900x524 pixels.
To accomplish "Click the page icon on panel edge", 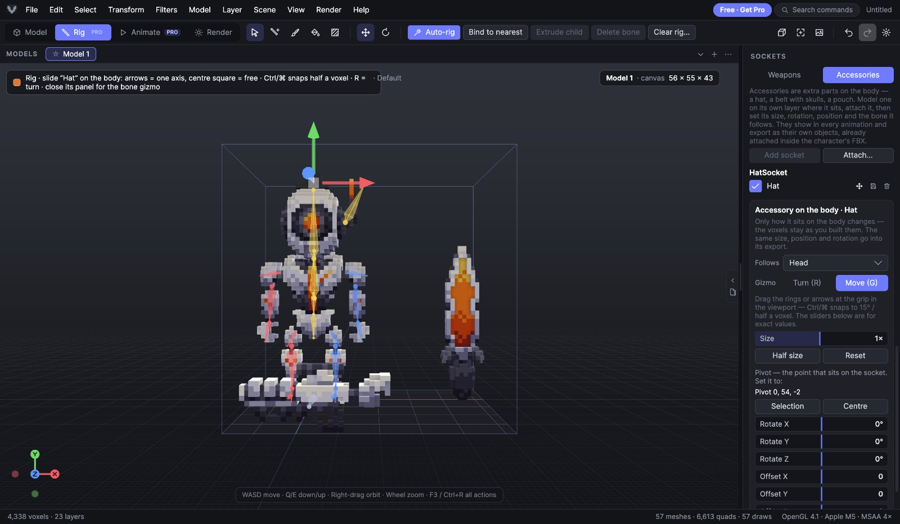I will coord(733,292).
